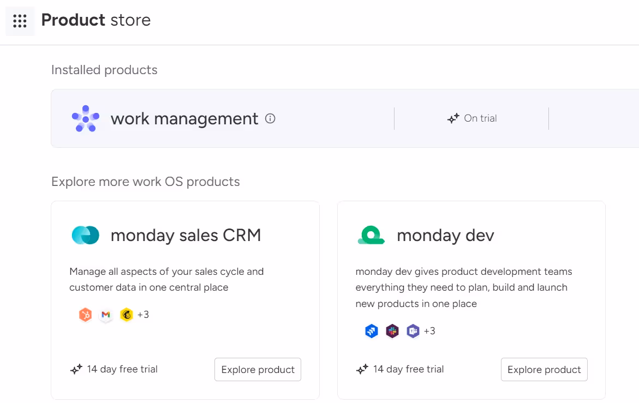Explore the monday dev product
Image resolution: width=639 pixels, height=403 pixels.
click(544, 369)
